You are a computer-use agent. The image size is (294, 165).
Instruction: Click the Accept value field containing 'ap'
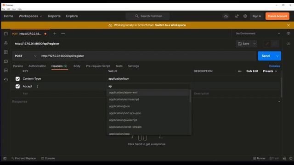tap(149, 86)
